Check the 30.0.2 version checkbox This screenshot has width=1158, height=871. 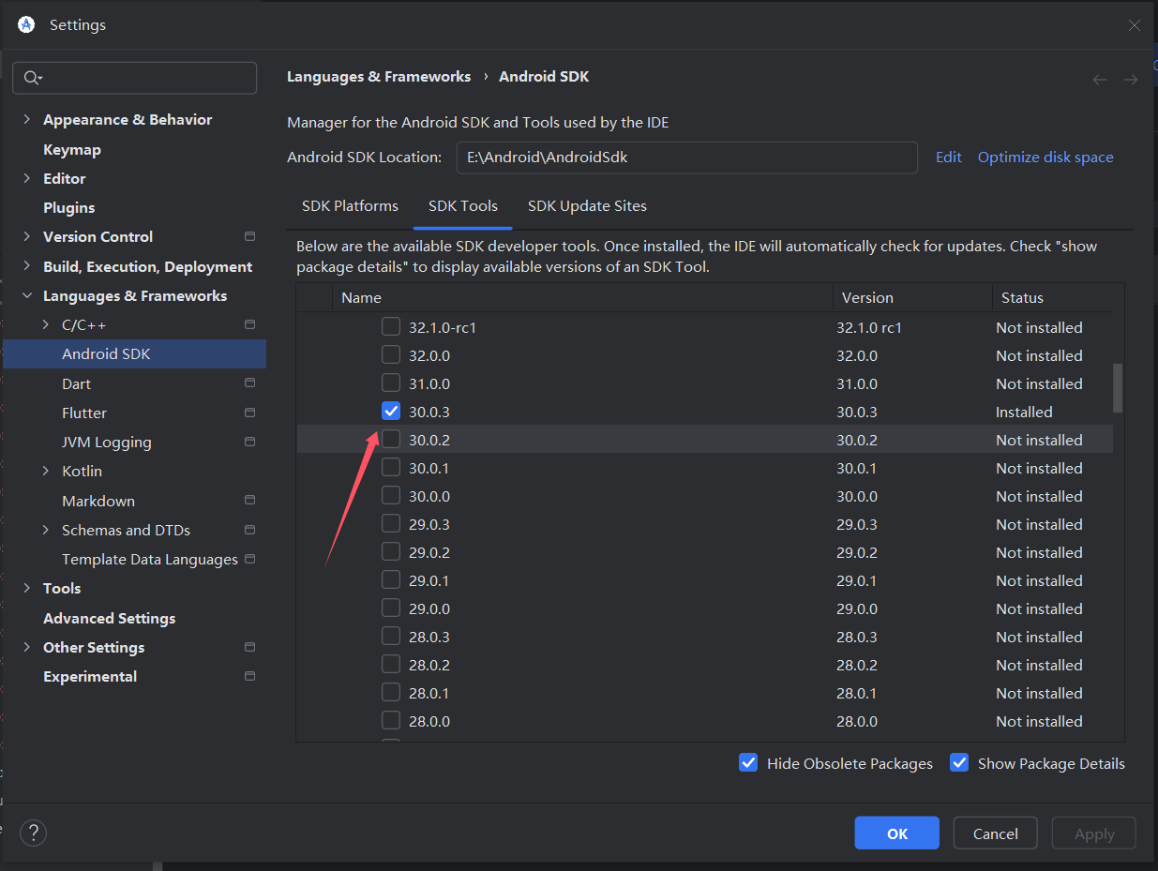[391, 440]
